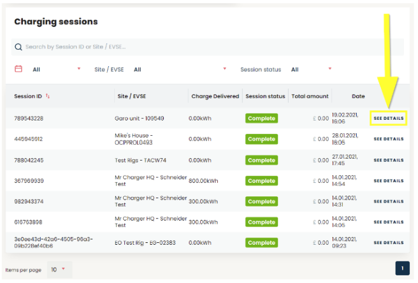Open details for session 982943374
418x283 pixels.
[x=389, y=201]
